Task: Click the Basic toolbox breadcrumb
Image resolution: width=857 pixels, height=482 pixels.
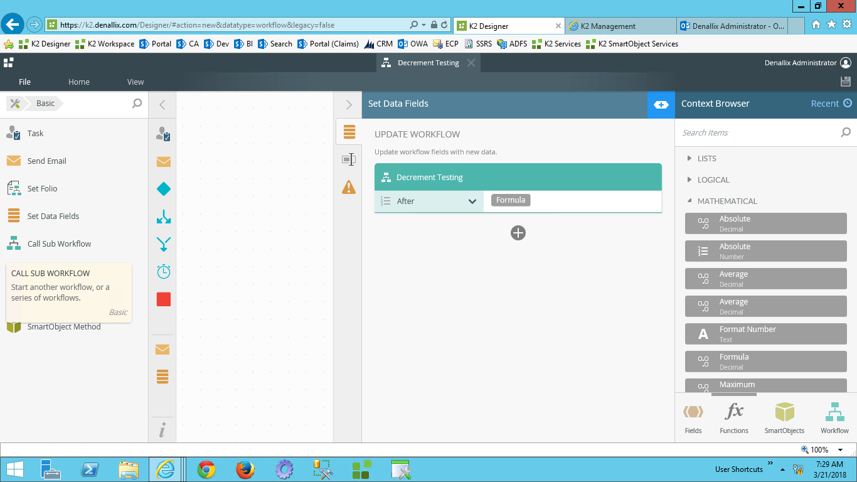Action: [x=45, y=104]
